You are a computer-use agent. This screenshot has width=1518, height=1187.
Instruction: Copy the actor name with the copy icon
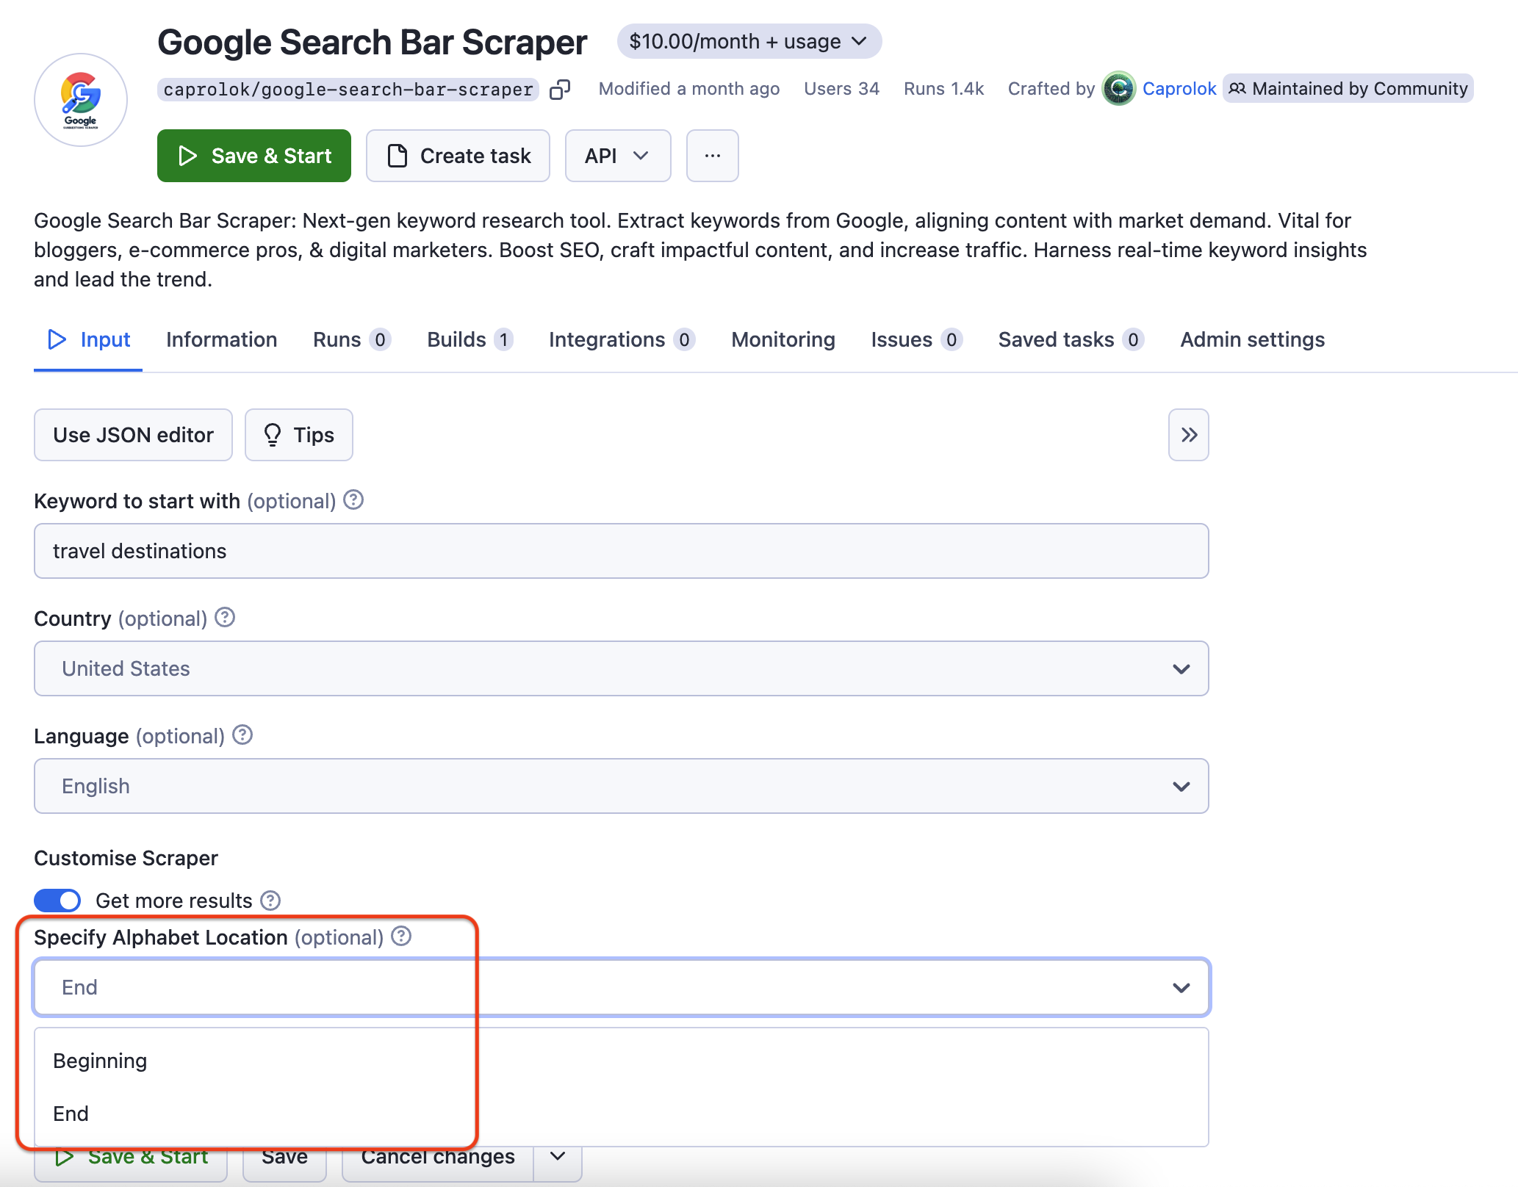560,90
